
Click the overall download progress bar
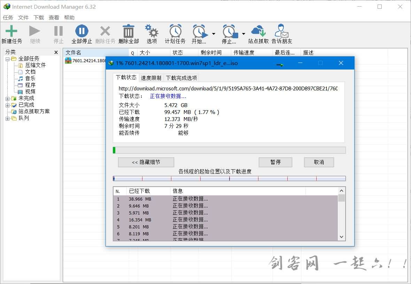click(229, 150)
